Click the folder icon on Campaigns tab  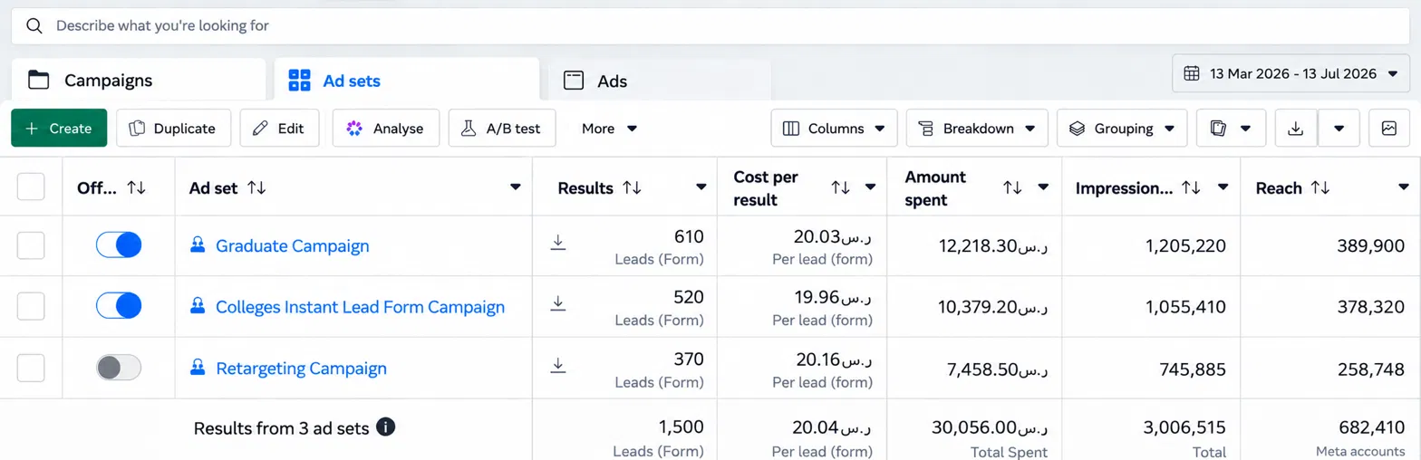tap(38, 80)
